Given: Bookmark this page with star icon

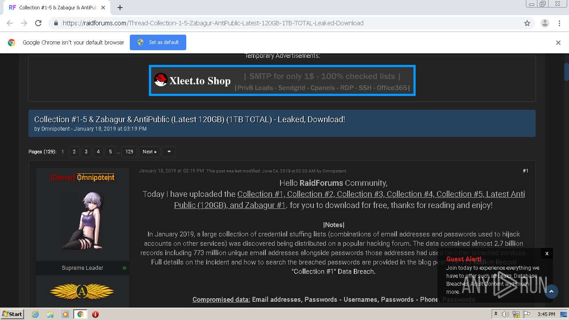Looking at the screenshot, I should pos(527,23).
